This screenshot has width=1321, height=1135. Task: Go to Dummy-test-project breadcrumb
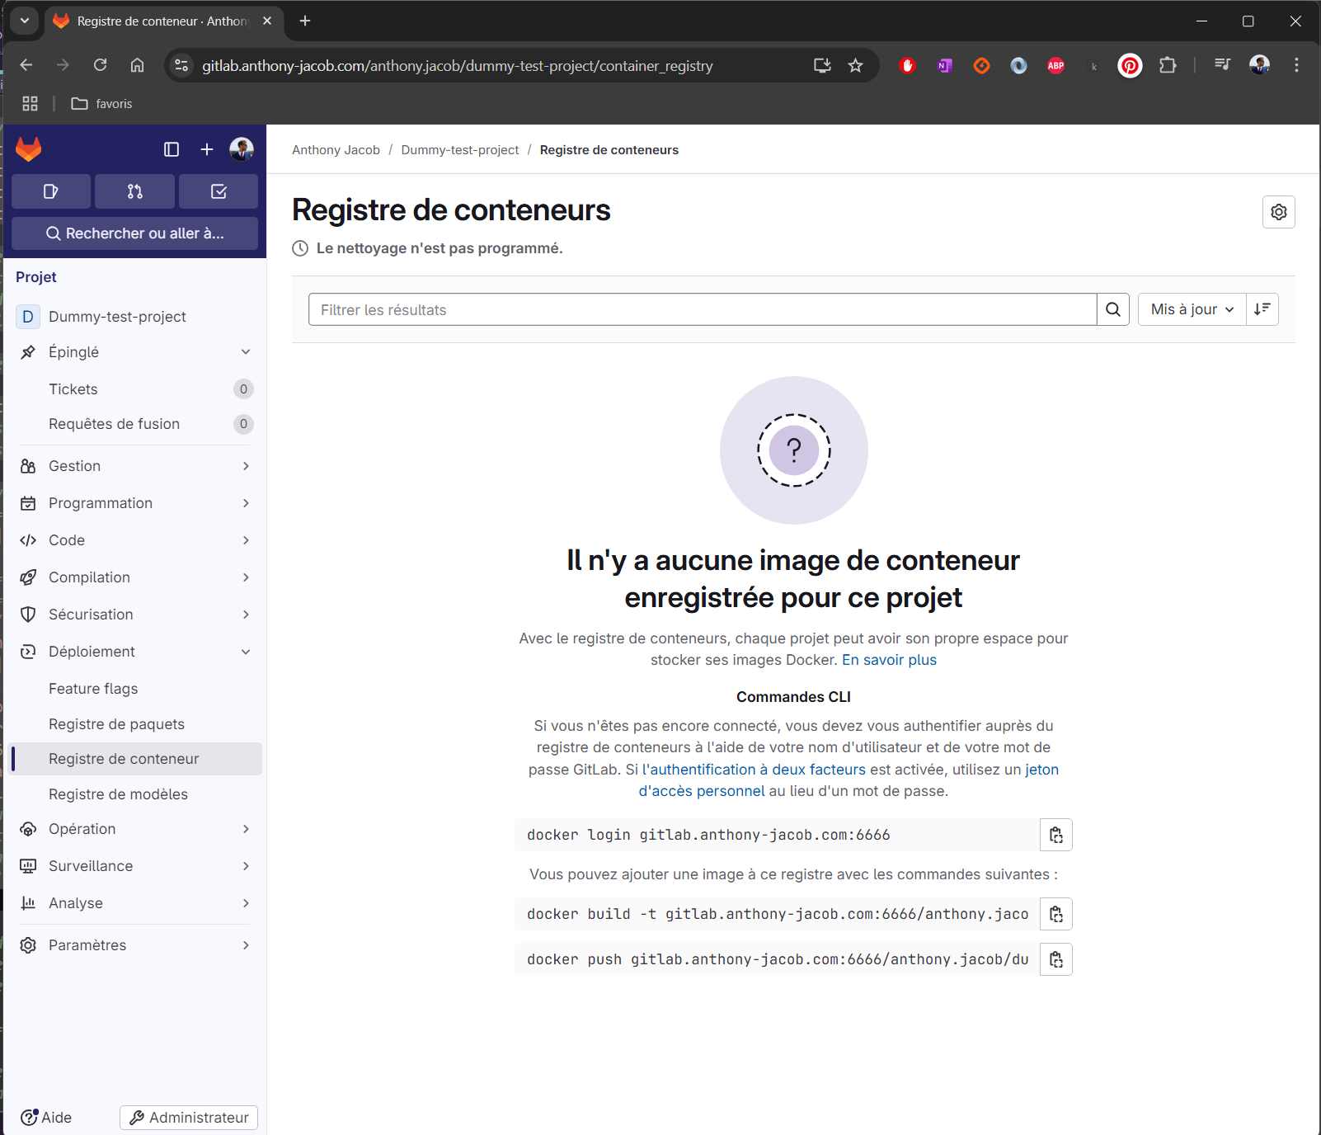pos(460,150)
